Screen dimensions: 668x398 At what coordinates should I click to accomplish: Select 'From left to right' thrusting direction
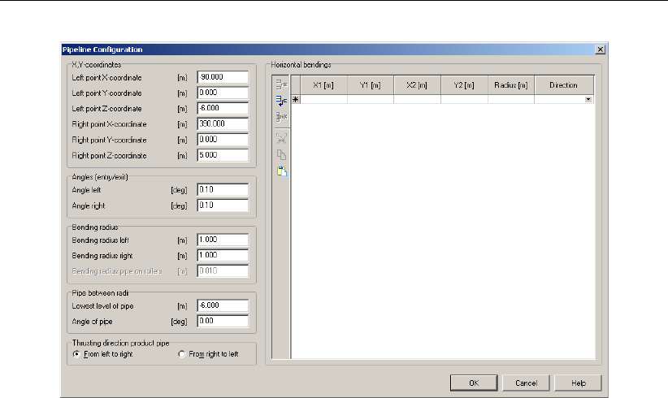pos(102,354)
